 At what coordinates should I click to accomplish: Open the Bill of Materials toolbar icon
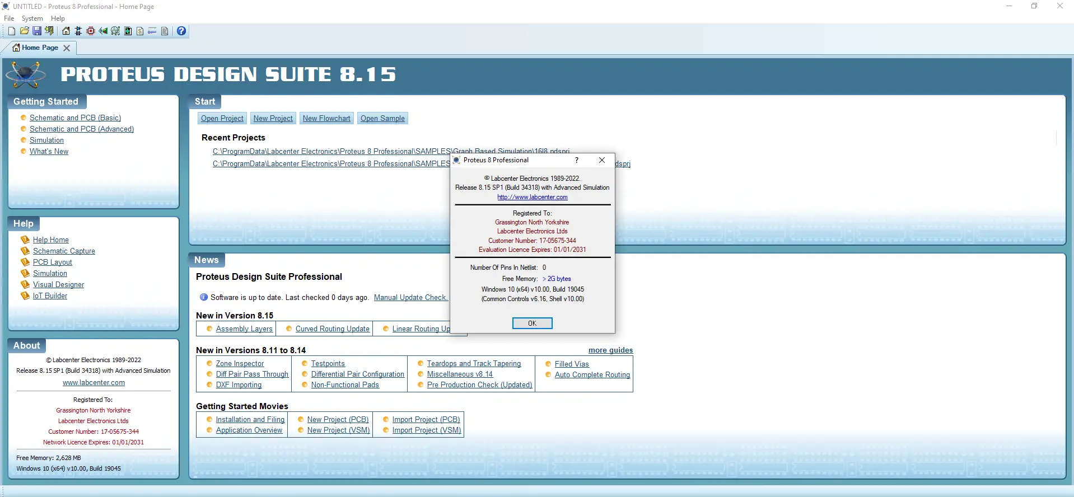click(x=140, y=31)
